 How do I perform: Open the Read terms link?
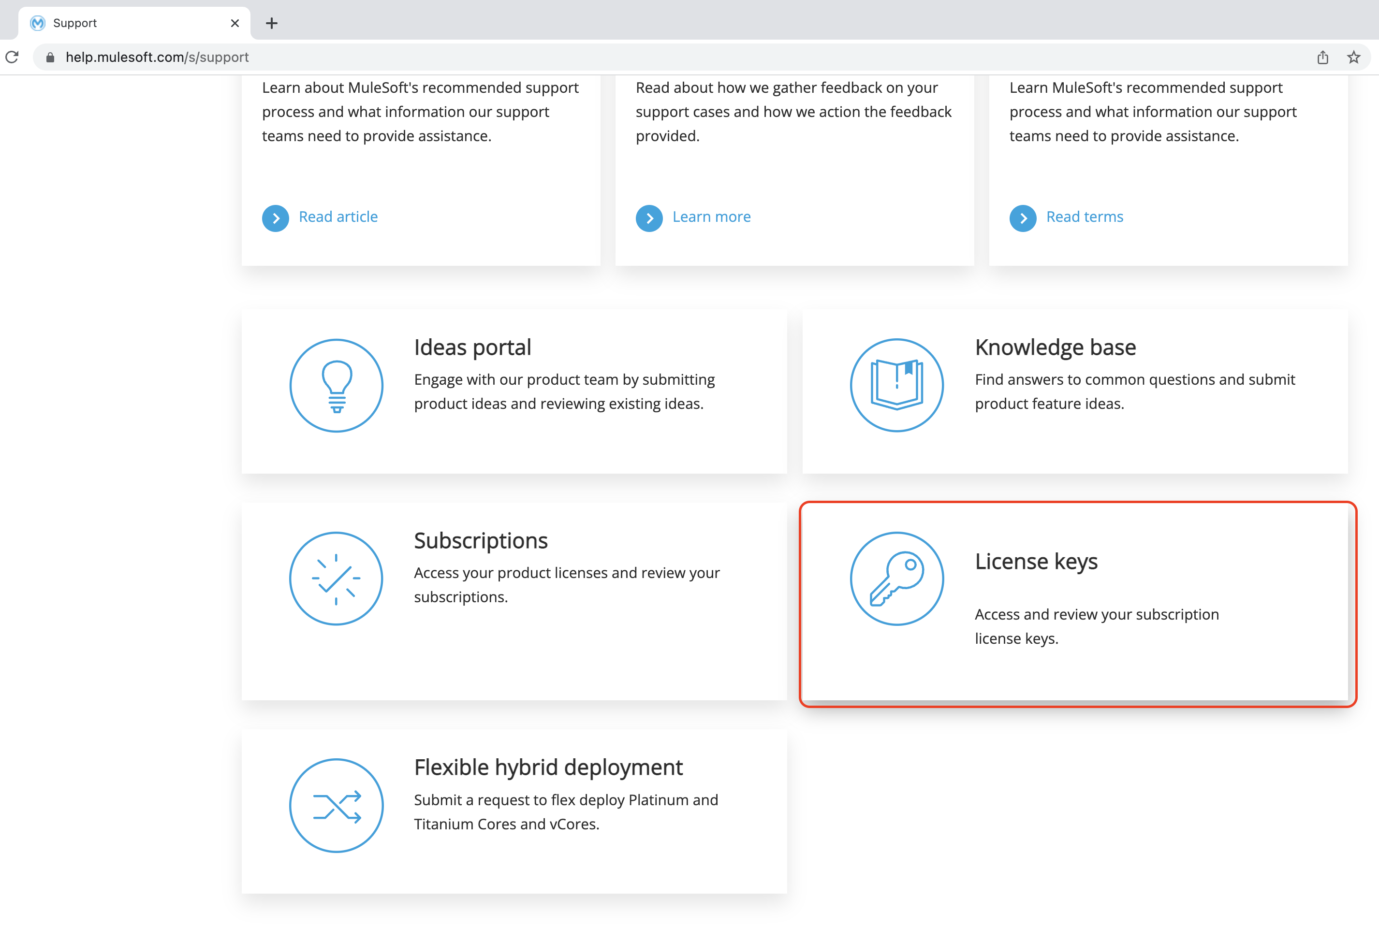[1084, 217]
